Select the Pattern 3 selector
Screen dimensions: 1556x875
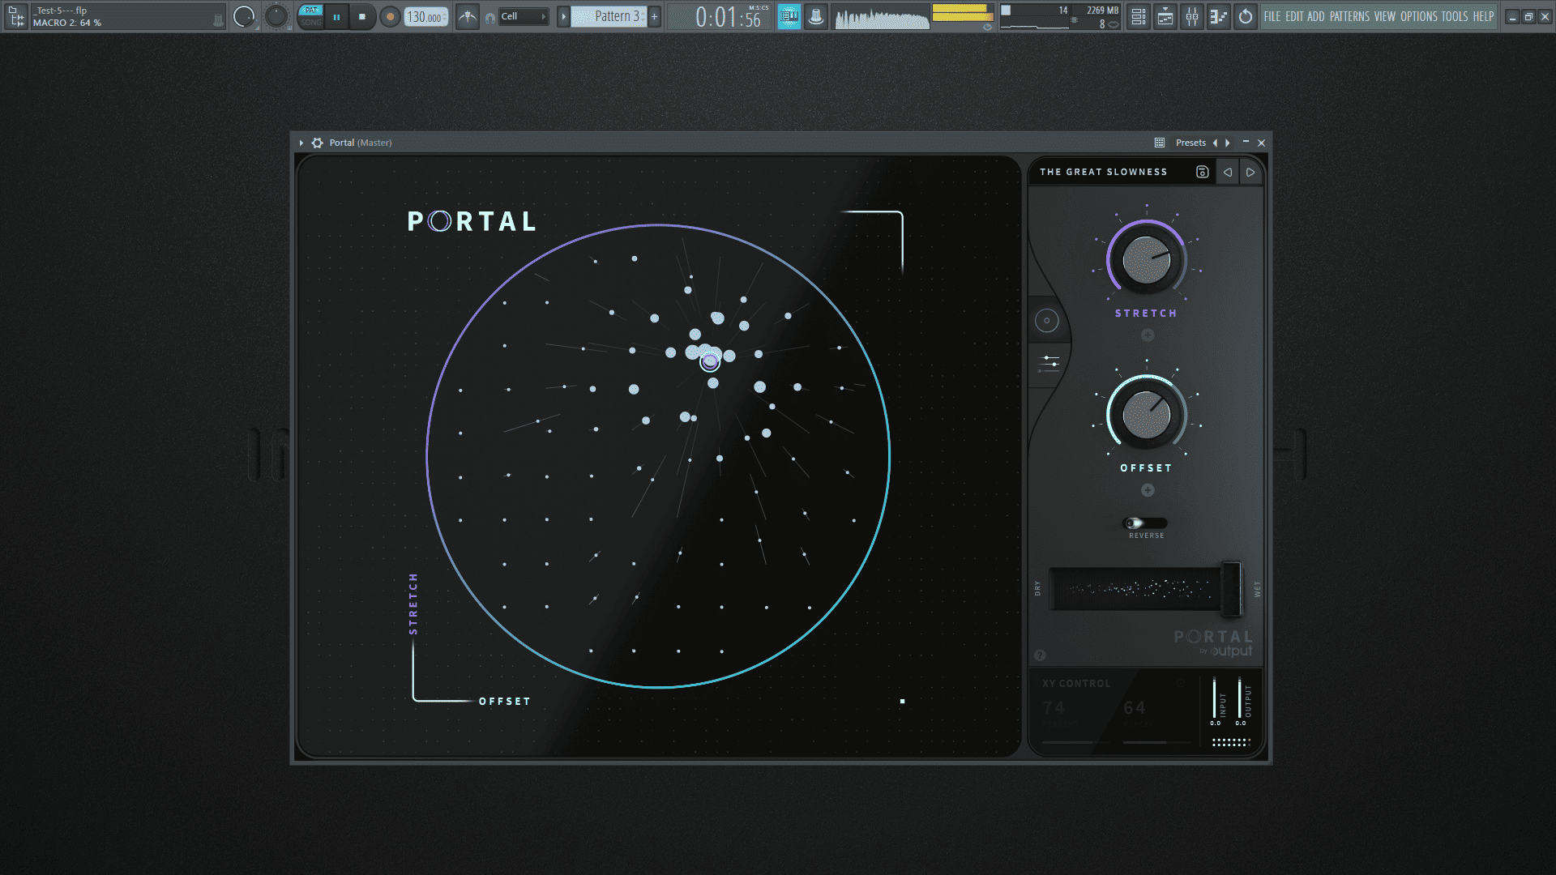pos(609,16)
